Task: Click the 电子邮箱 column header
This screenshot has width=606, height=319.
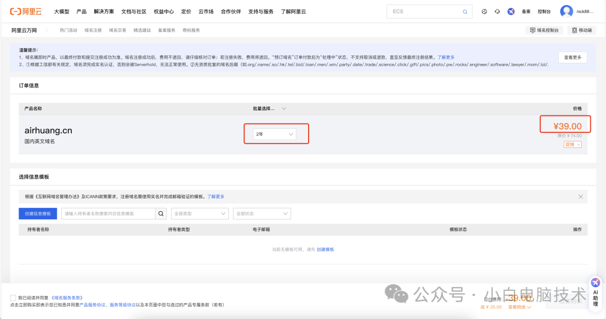Action: 261,229
